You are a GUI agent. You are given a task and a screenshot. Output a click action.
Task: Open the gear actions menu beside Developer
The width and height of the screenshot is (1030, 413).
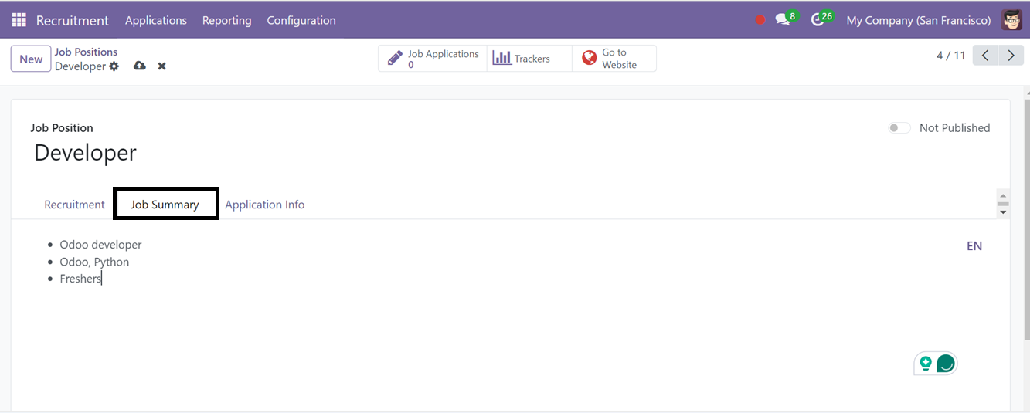click(x=114, y=66)
